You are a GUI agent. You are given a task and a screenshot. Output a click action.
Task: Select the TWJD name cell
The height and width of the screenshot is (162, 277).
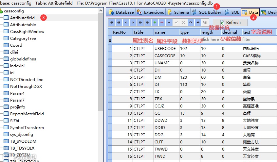click(166, 156)
